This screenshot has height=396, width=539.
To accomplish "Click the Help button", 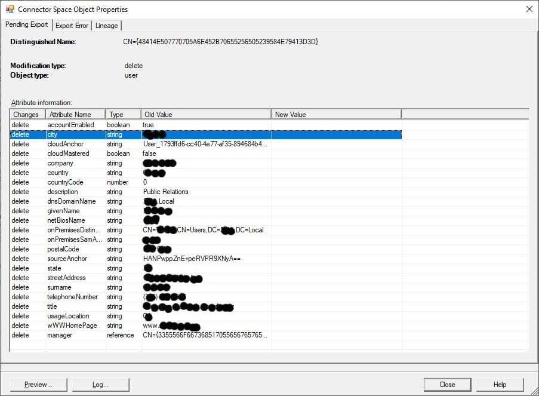I will click(500, 385).
